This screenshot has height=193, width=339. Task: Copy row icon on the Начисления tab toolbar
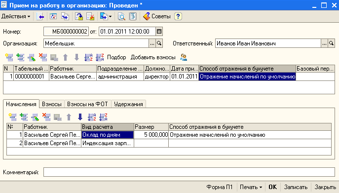tap(24, 117)
